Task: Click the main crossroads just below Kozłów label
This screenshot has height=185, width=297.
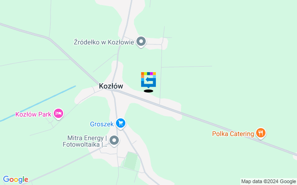Action: [112, 91]
